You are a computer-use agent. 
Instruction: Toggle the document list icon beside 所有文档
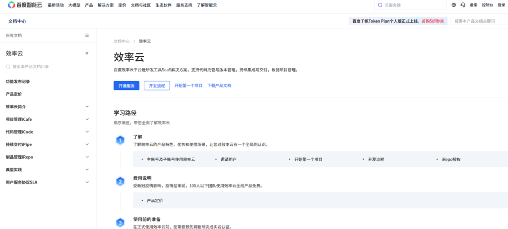tap(87, 35)
